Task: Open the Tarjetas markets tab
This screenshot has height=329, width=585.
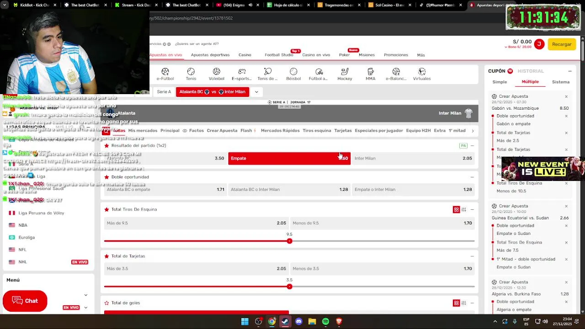Action: point(343,131)
